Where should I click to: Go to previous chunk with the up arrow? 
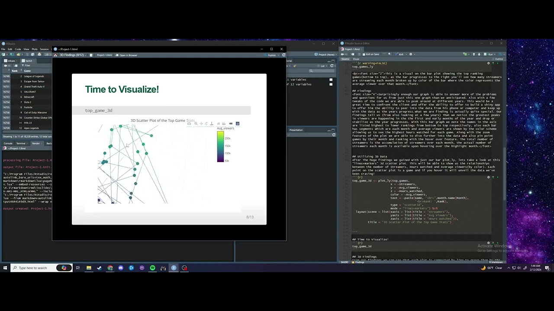tap(474, 54)
